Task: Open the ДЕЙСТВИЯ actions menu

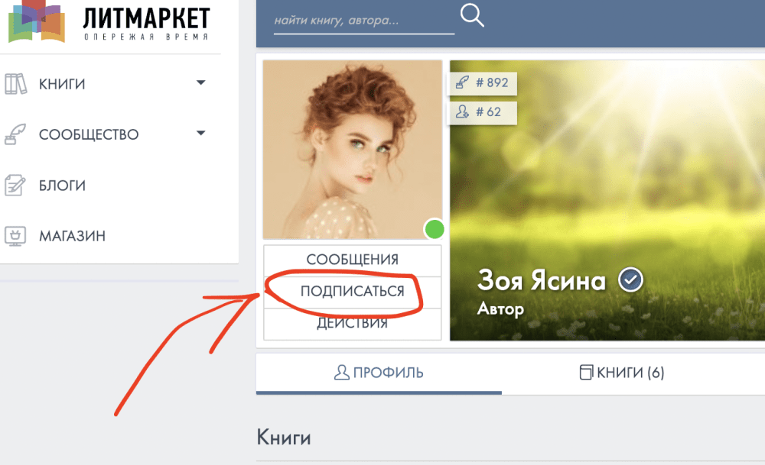Action: 352,324
